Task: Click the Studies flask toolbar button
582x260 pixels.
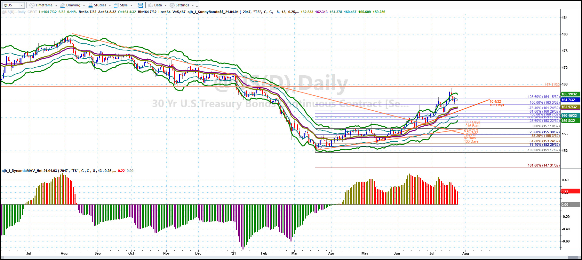Action: coord(97,5)
